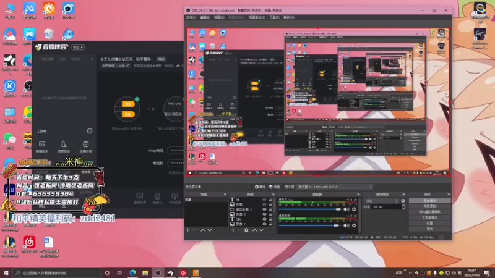The width and height of the screenshot is (495, 278).
Task: Open transition properties gear icon
Action: [x=403, y=201]
